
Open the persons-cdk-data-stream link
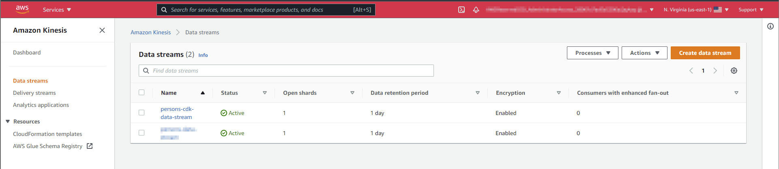[x=177, y=113]
